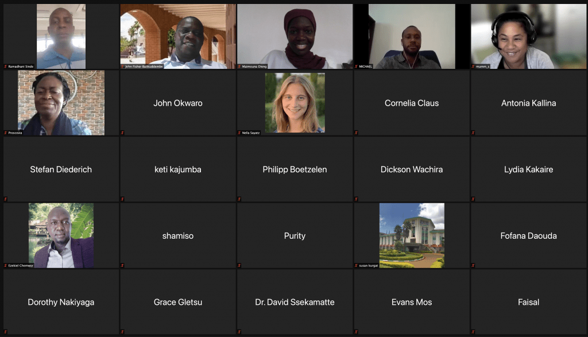This screenshot has height=337, width=588.
Task: Select the keti kajumba participant tile
Action: point(178,169)
